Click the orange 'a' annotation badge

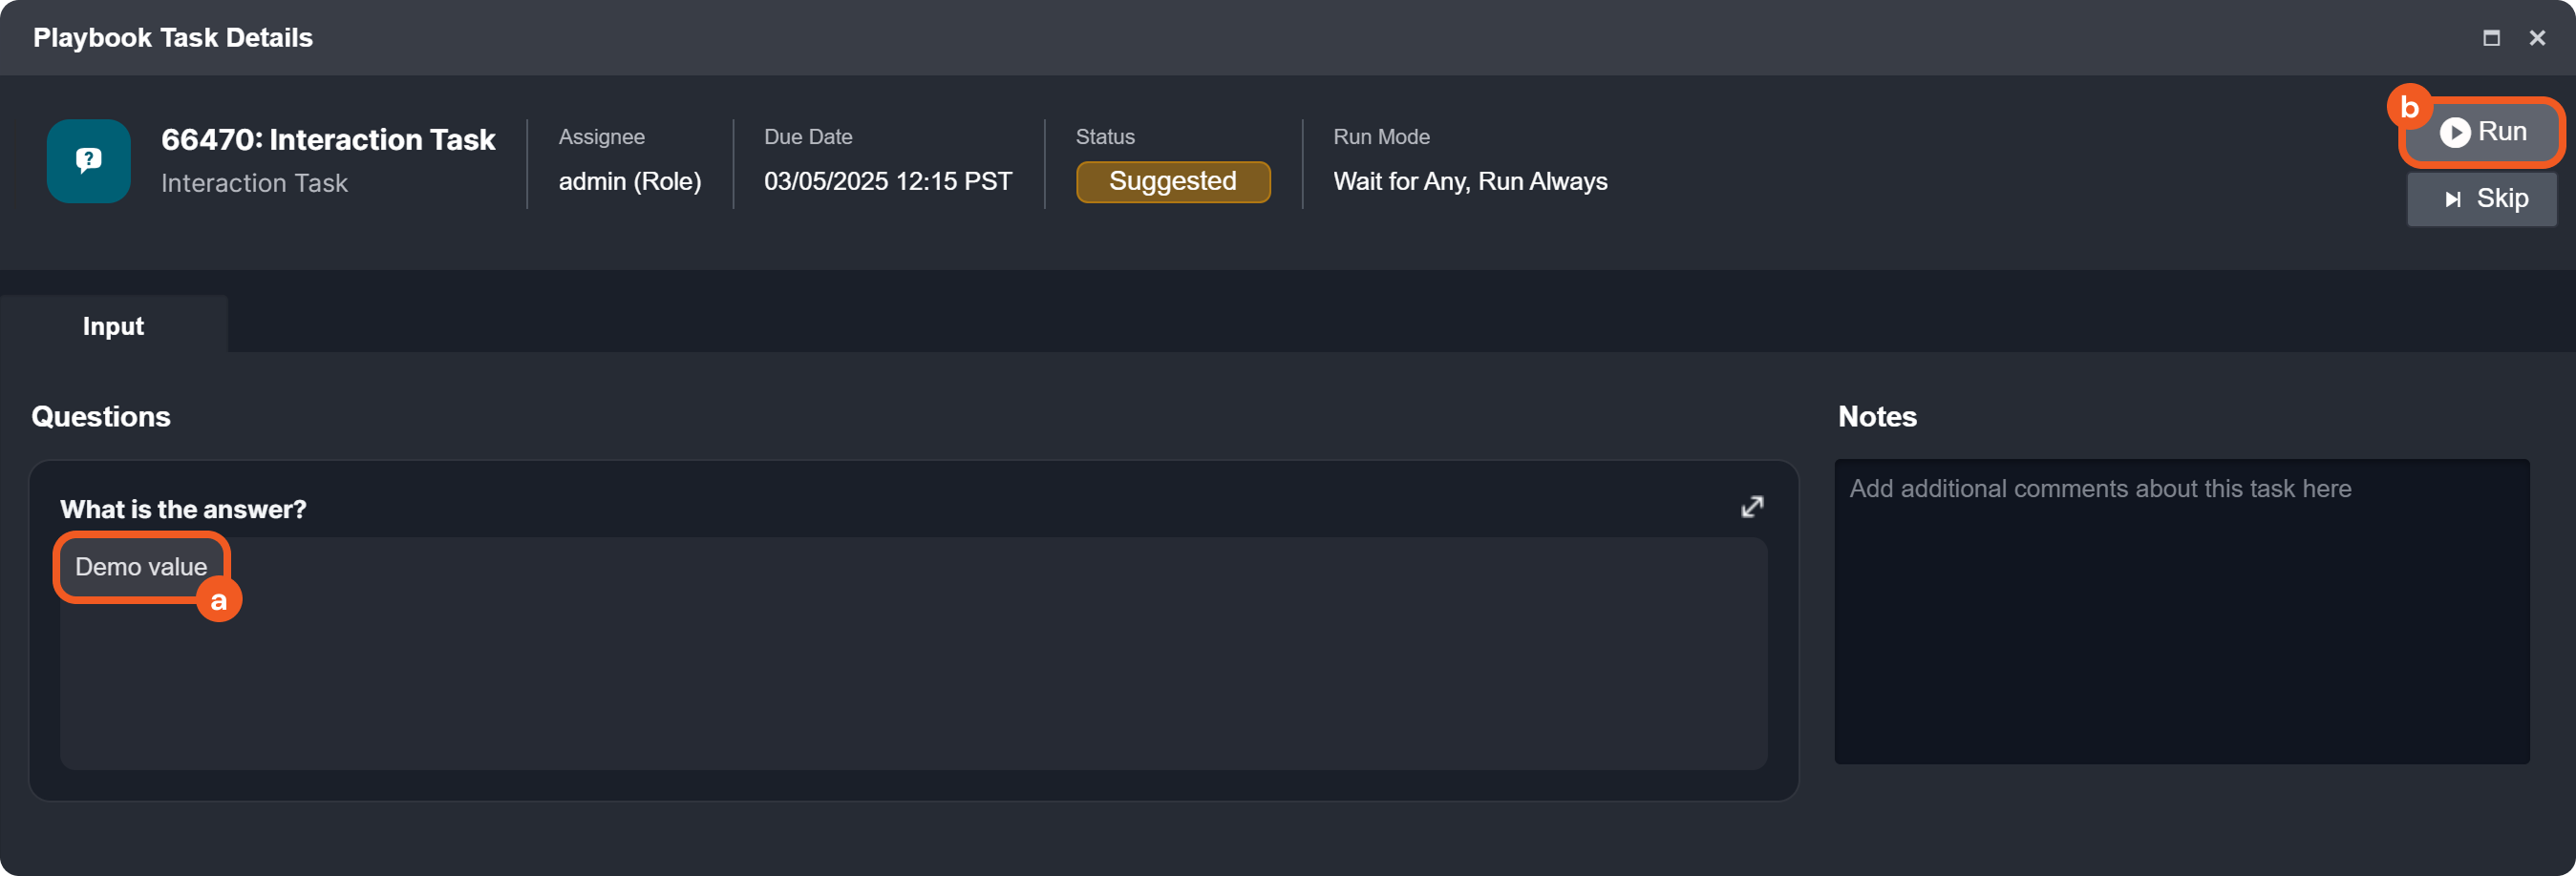click(x=218, y=600)
